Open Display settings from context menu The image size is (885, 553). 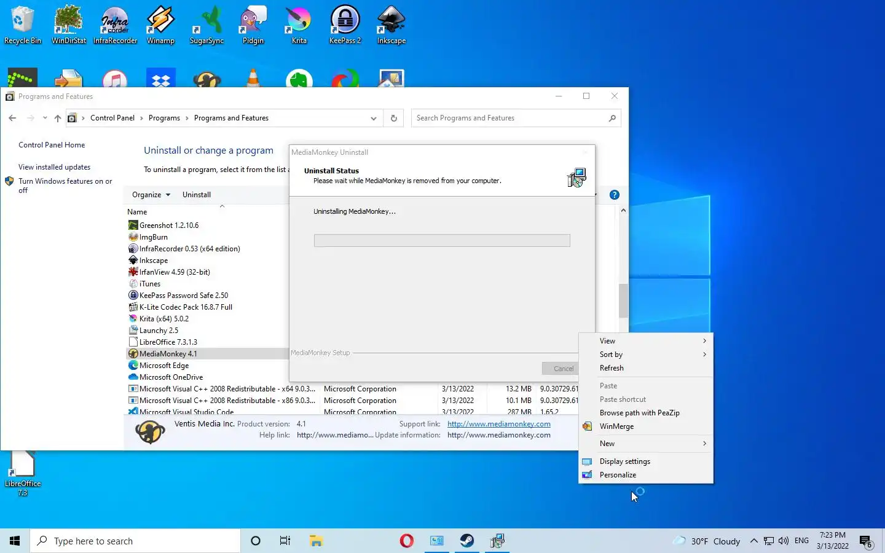(x=646, y=461)
